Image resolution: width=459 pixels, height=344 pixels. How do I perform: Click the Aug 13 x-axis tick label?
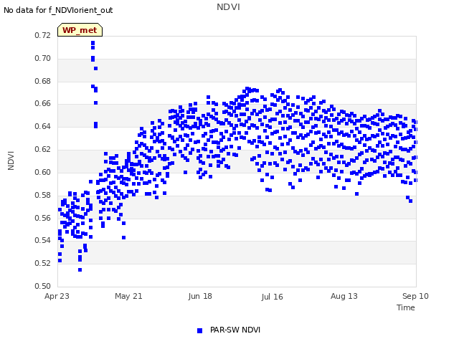[x=344, y=296]
